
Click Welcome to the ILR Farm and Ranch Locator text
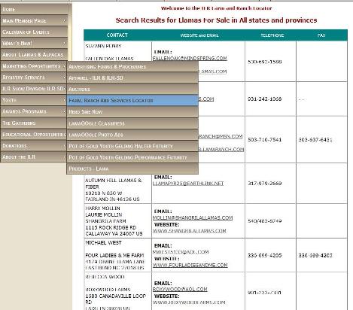pyautogui.click(x=216, y=8)
